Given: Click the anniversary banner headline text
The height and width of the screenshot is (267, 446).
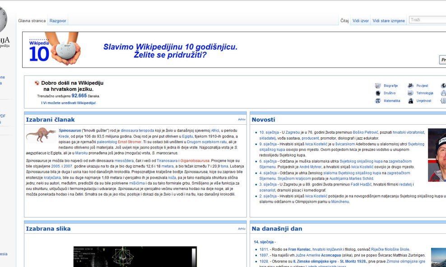Looking at the screenshot, I should point(170,51).
